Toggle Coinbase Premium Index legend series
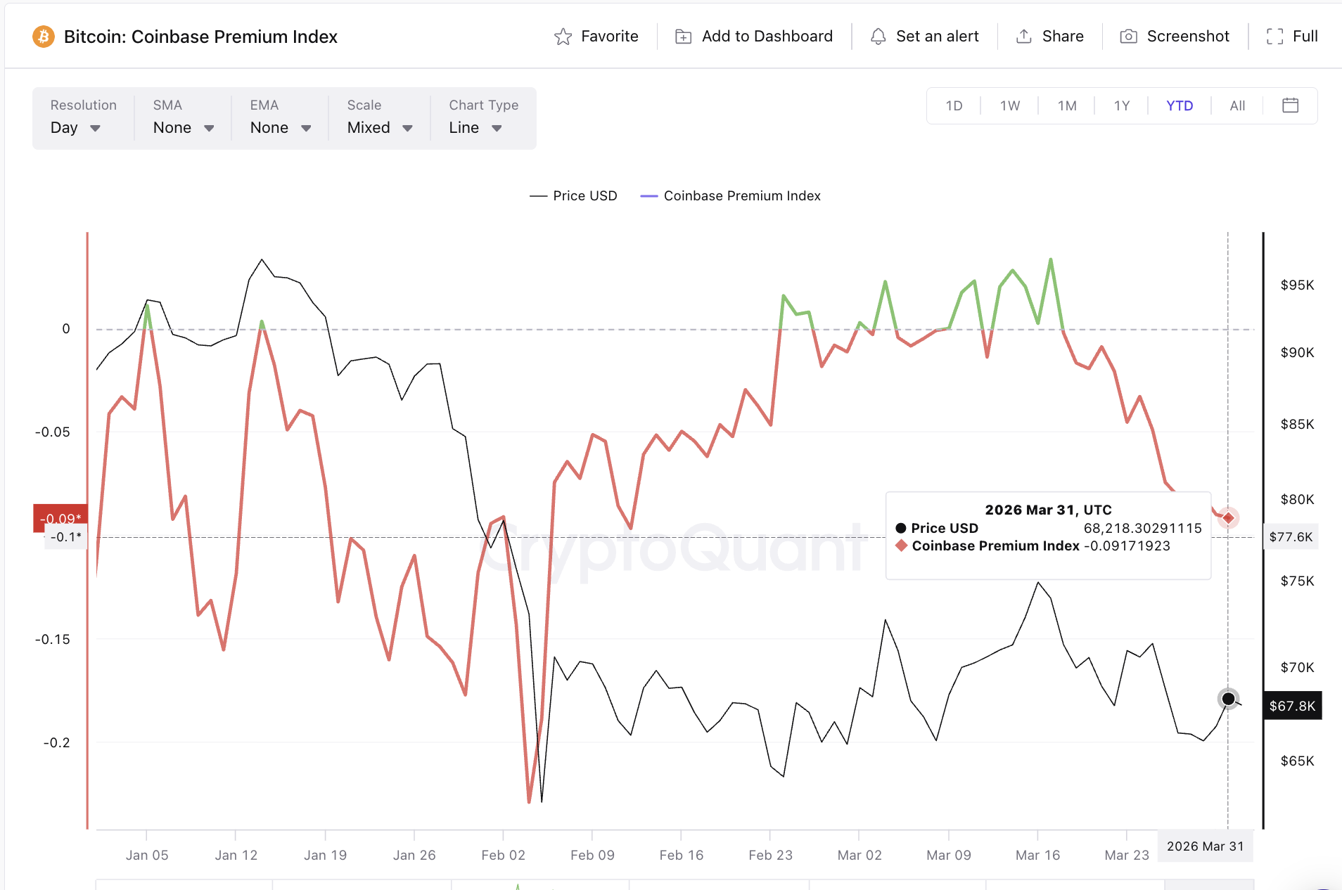 pyautogui.click(x=731, y=196)
